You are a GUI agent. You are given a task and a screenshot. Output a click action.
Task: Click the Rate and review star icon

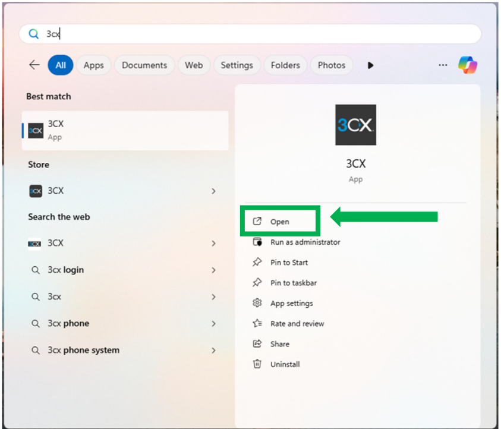pyautogui.click(x=257, y=324)
